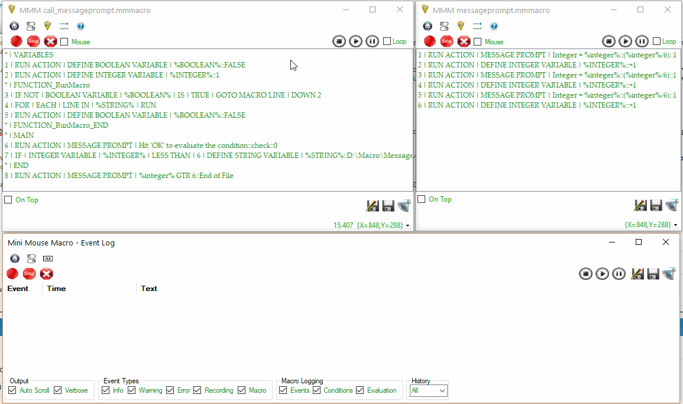Open help icon in messageprompt window
Viewport: 683px width, 404px height.
(494, 26)
